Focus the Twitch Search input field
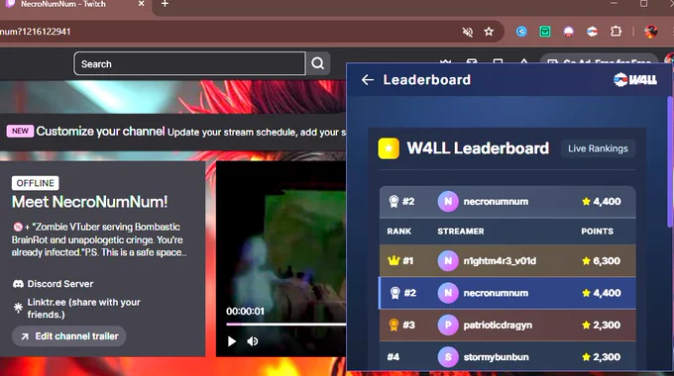The width and height of the screenshot is (674, 376). 189,63
